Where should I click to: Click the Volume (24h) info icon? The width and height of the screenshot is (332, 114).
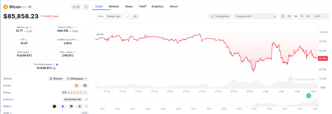(73, 27)
